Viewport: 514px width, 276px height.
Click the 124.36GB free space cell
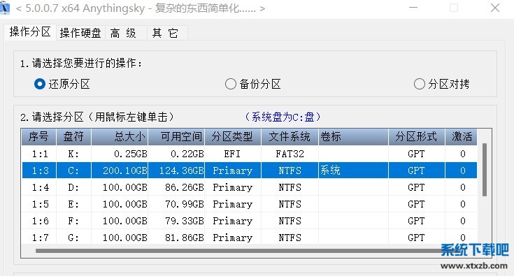point(176,170)
